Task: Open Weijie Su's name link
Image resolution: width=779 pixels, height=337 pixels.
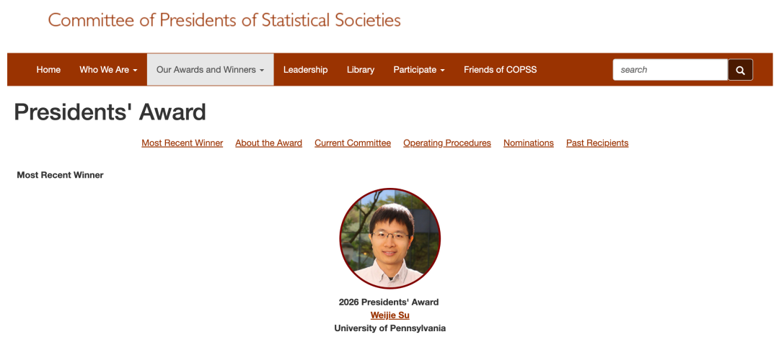Action: [x=389, y=315]
